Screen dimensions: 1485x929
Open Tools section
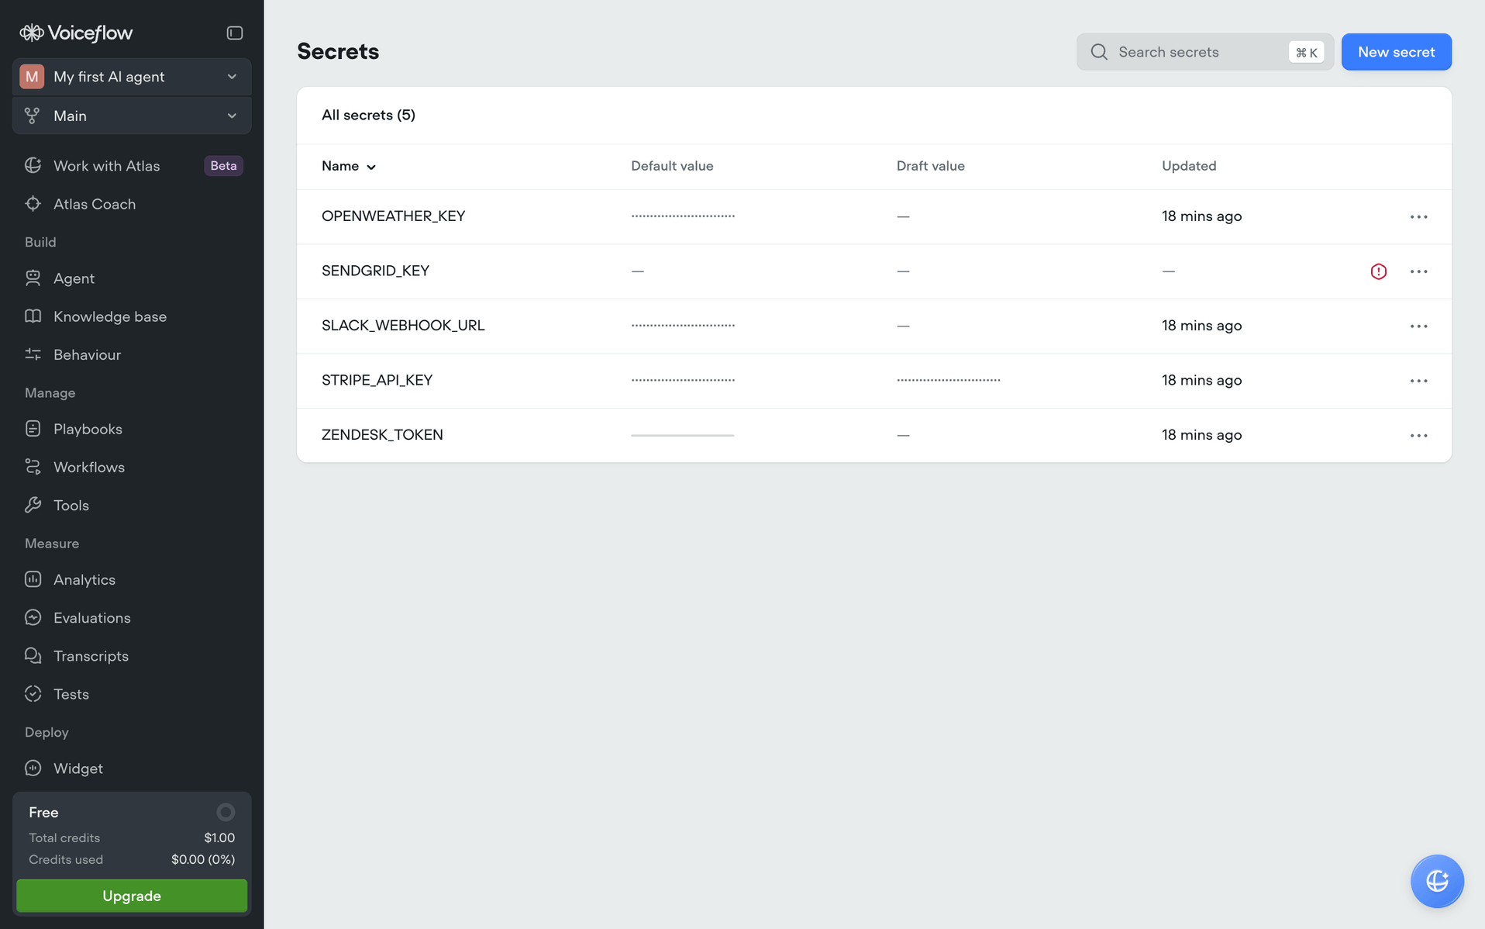pos(132,505)
